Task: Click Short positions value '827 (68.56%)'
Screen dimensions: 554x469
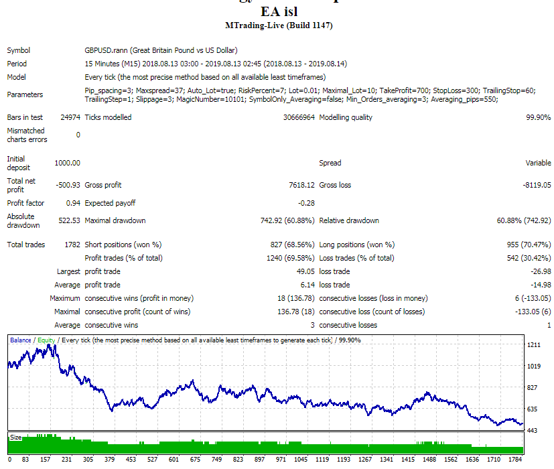Action: pos(293,245)
